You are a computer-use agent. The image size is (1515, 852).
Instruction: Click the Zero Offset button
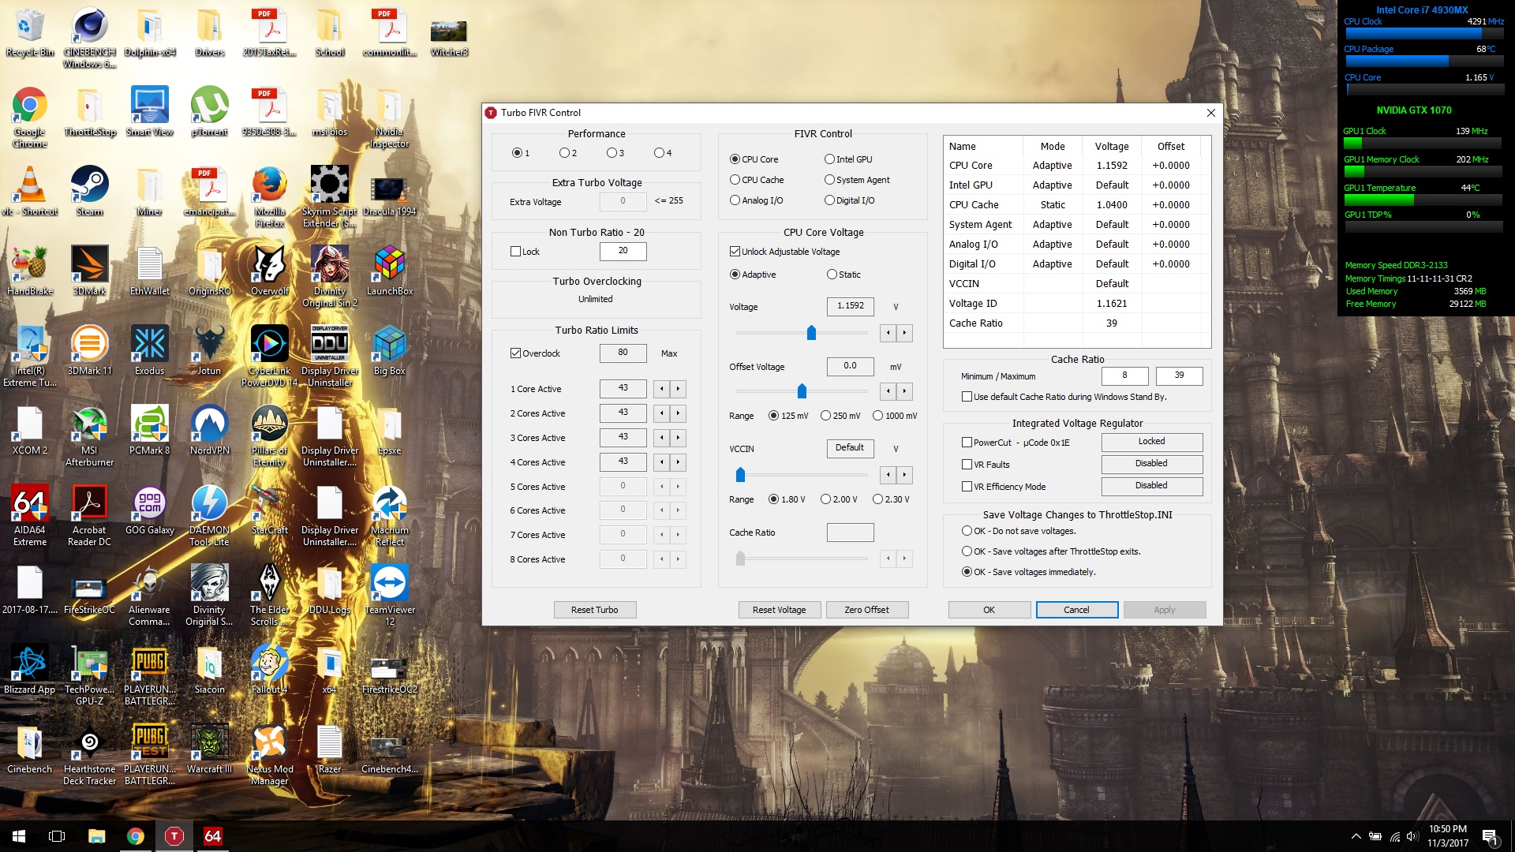(x=866, y=610)
